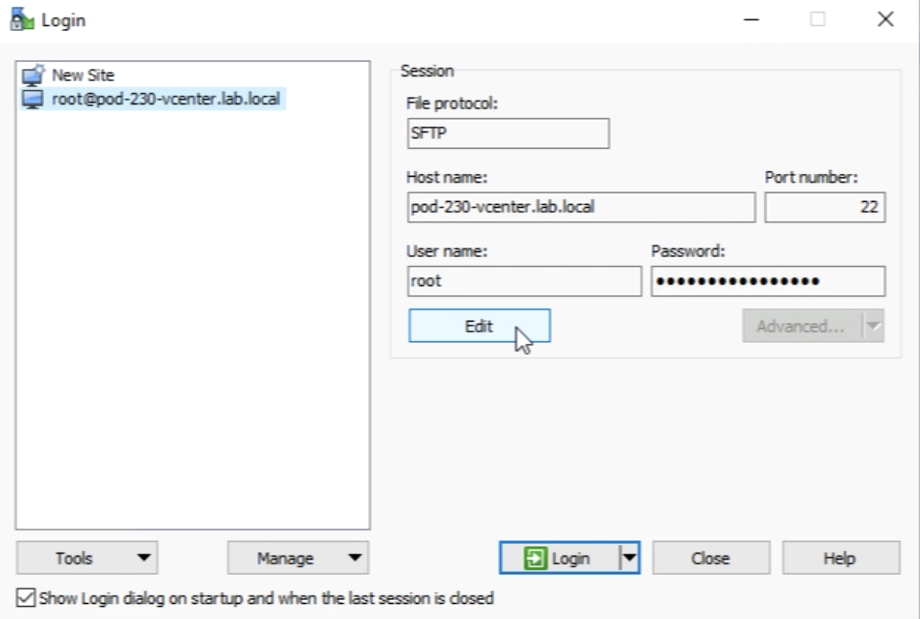Open the Manage dropdown menu
The image size is (920, 619).
pyautogui.click(x=298, y=558)
